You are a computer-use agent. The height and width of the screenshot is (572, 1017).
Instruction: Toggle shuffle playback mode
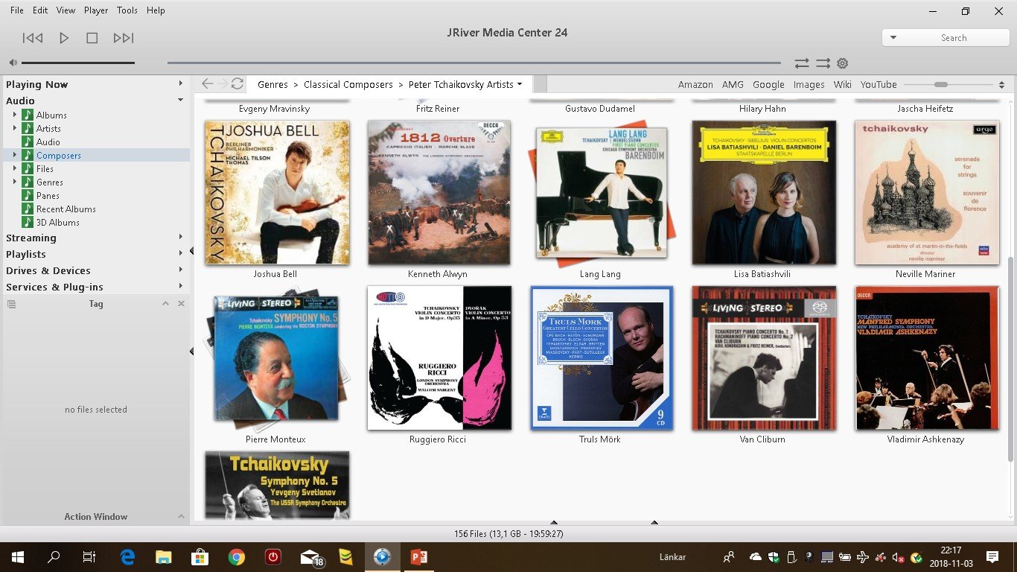[823, 63]
